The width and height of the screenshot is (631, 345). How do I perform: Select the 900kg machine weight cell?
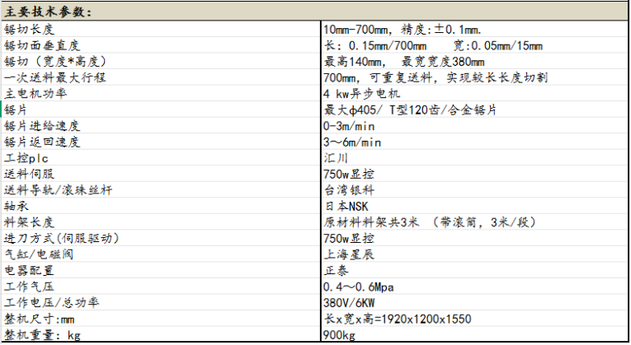tap(340, 335)
